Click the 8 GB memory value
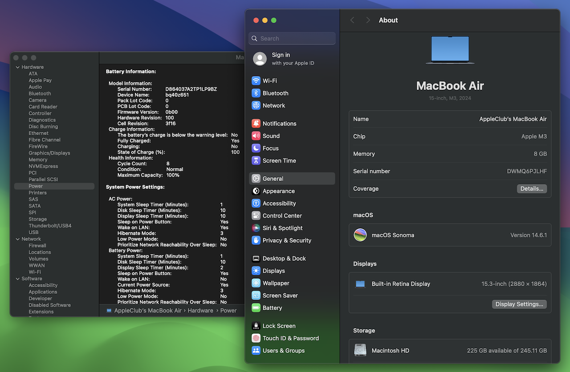The image size is (570, 372). (540, 154)
